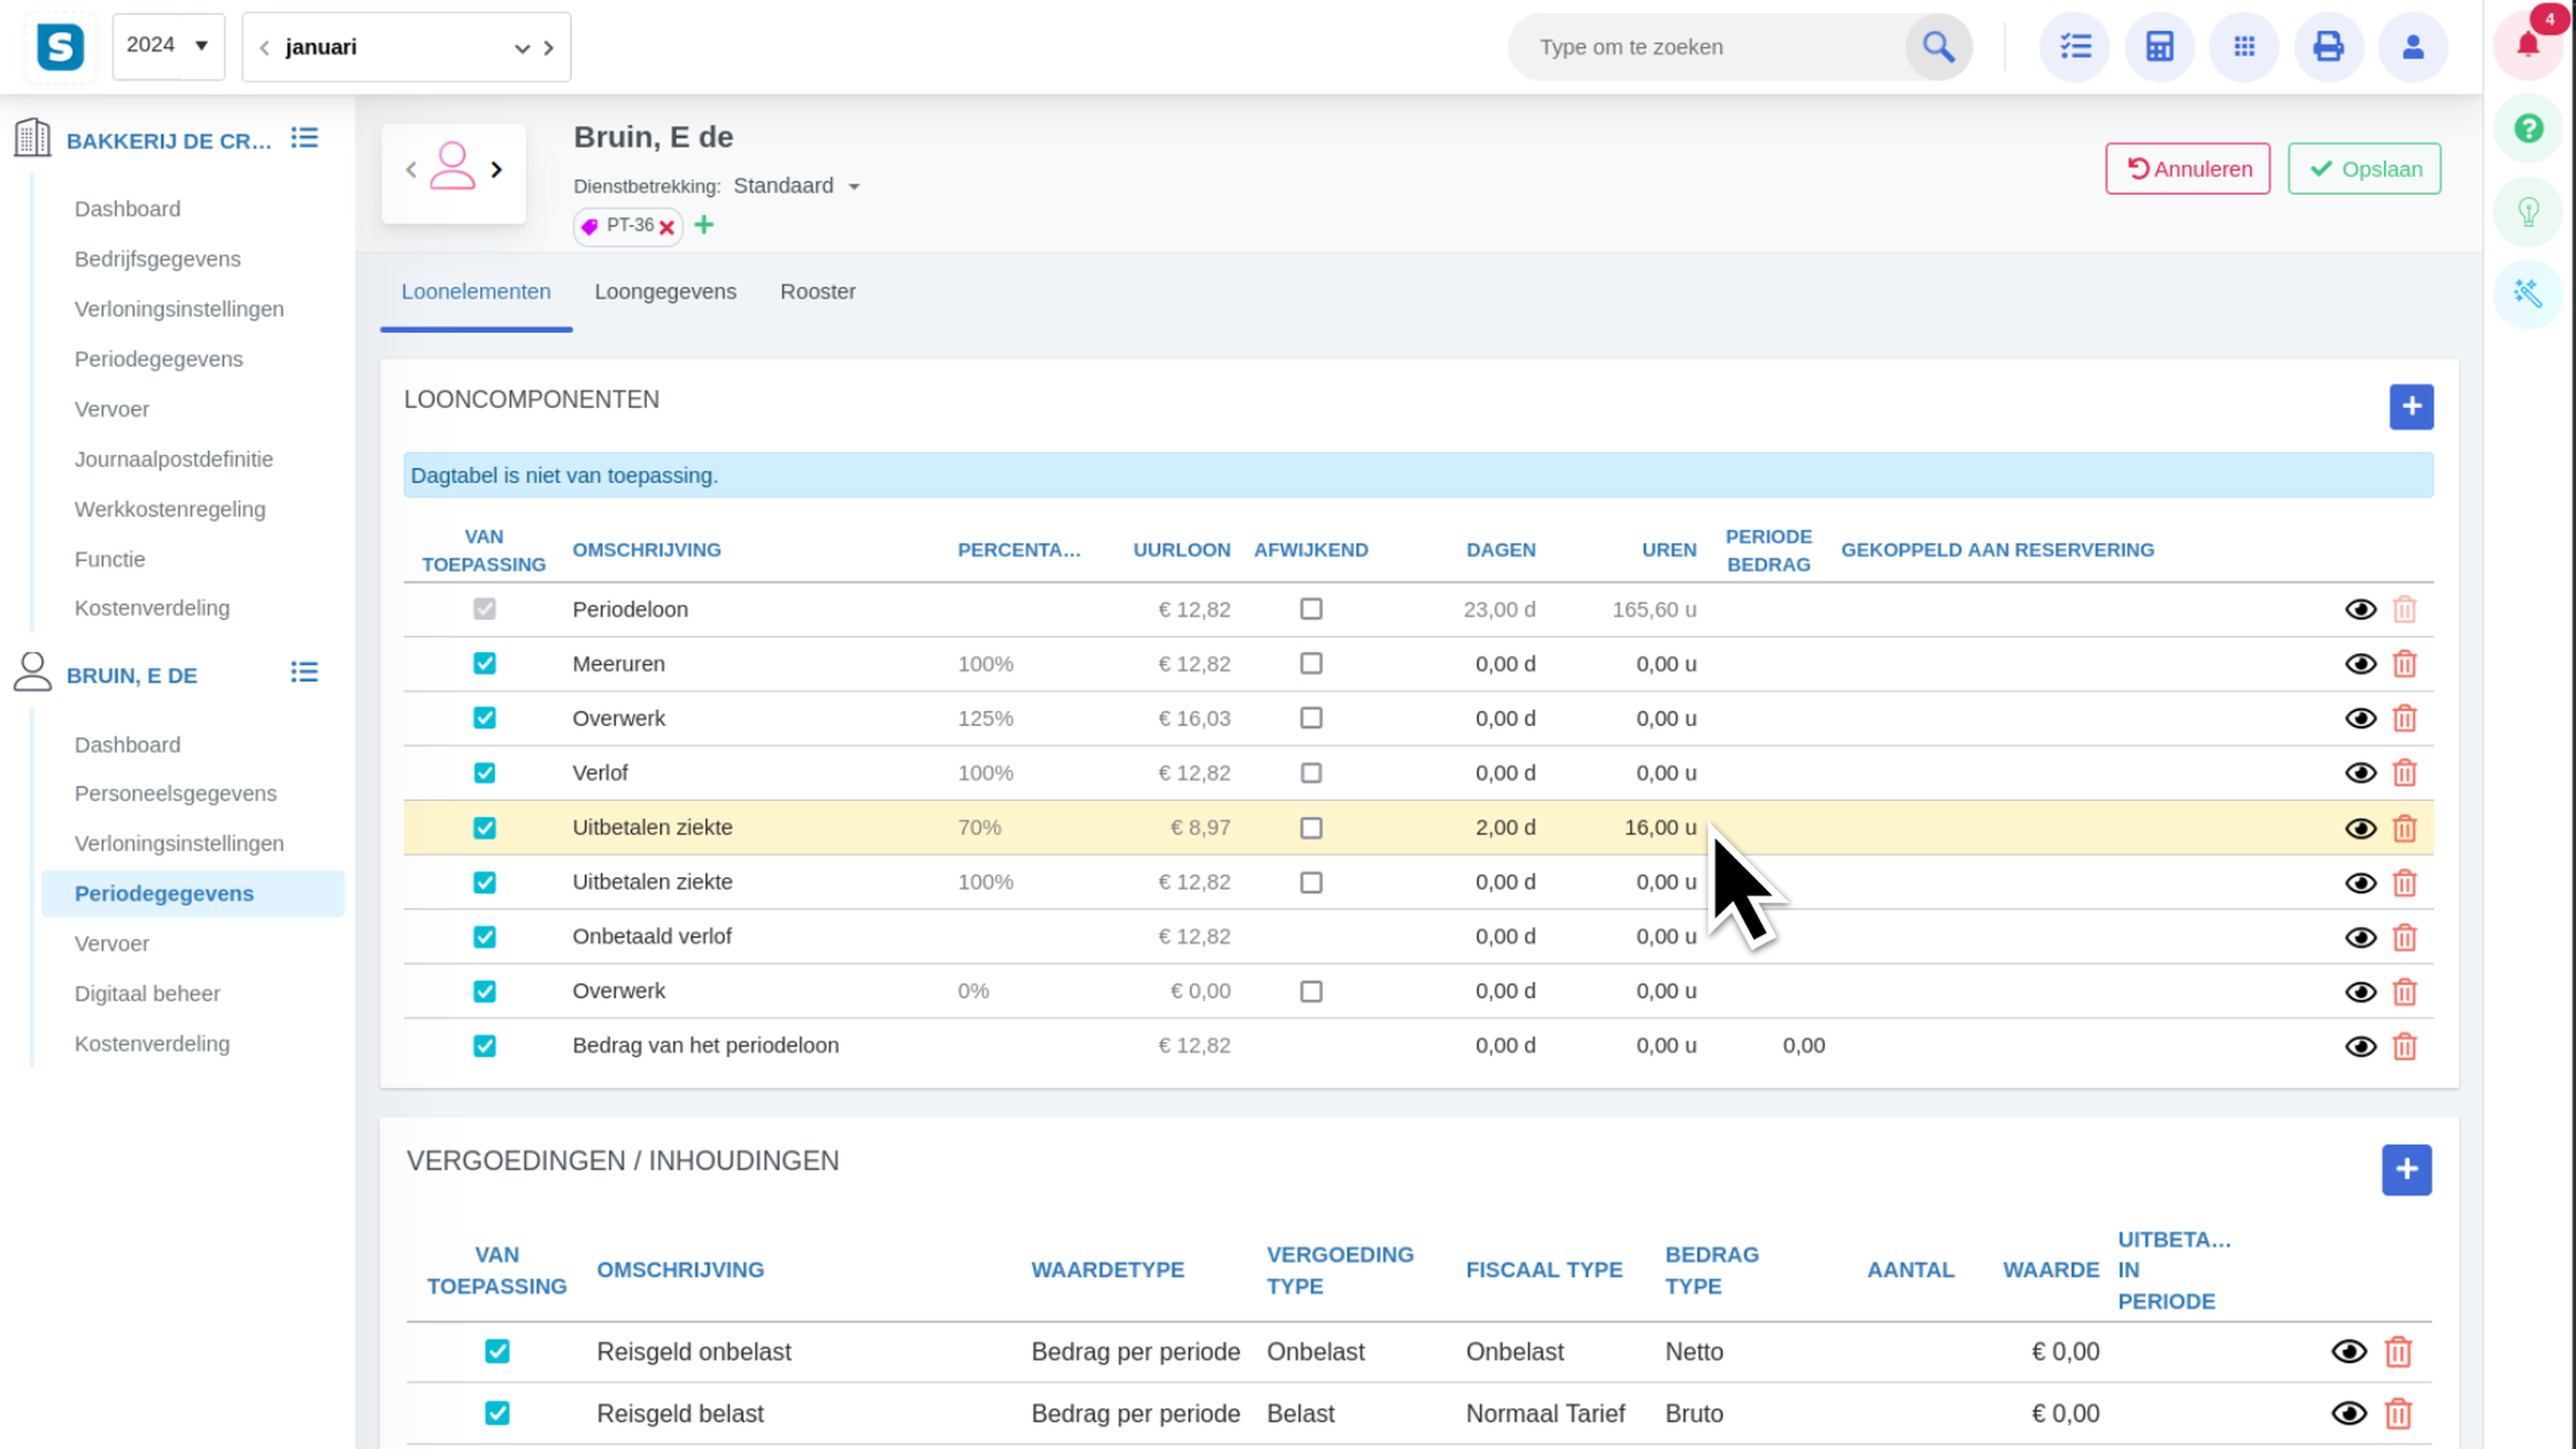Click the Dagen value 2,00 d
The height and width of the screenshot is (1449, 2576).
coord(1505,828)
